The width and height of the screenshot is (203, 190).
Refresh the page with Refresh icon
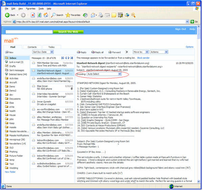tap(39, 15)
